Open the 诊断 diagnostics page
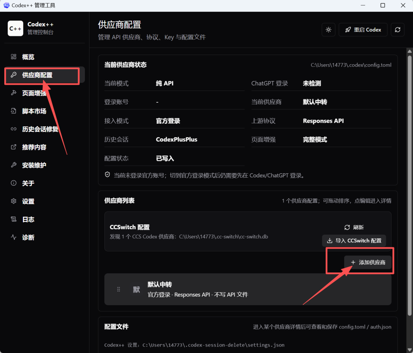Screen dimensions: 413x353 (x=44, y=237)
